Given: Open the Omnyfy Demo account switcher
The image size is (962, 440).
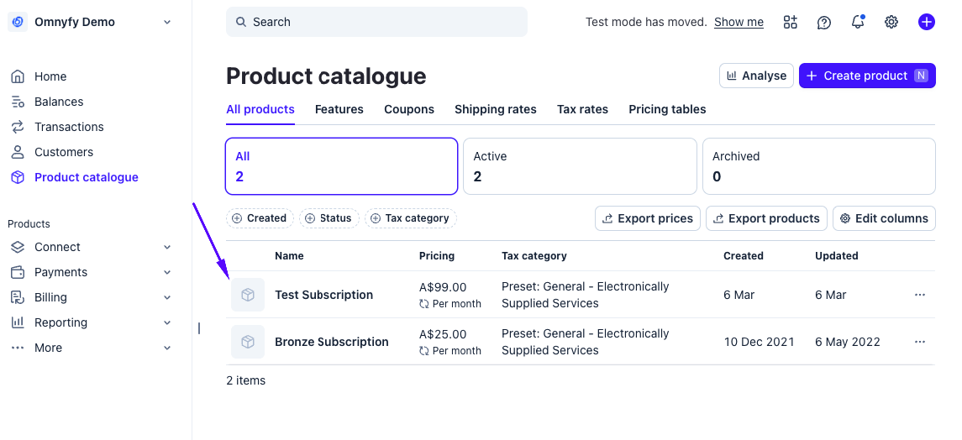Looking at the screenshot, I should coord(91,23).
